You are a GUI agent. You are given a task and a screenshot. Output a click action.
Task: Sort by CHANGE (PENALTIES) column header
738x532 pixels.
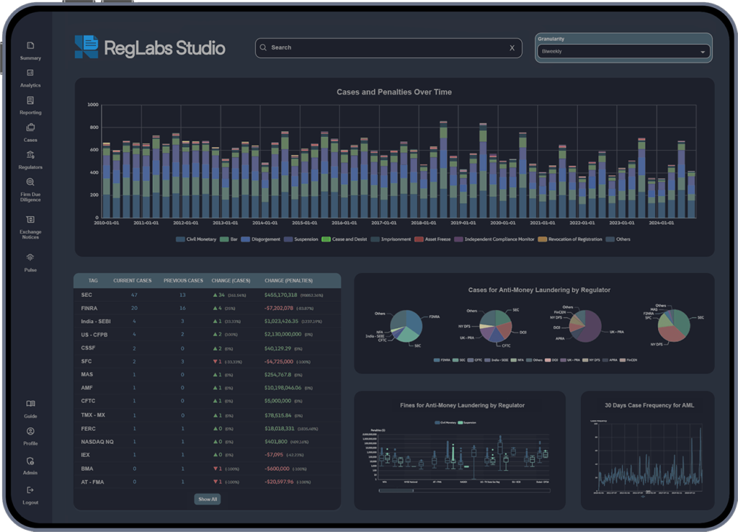[x=288, y=280]
